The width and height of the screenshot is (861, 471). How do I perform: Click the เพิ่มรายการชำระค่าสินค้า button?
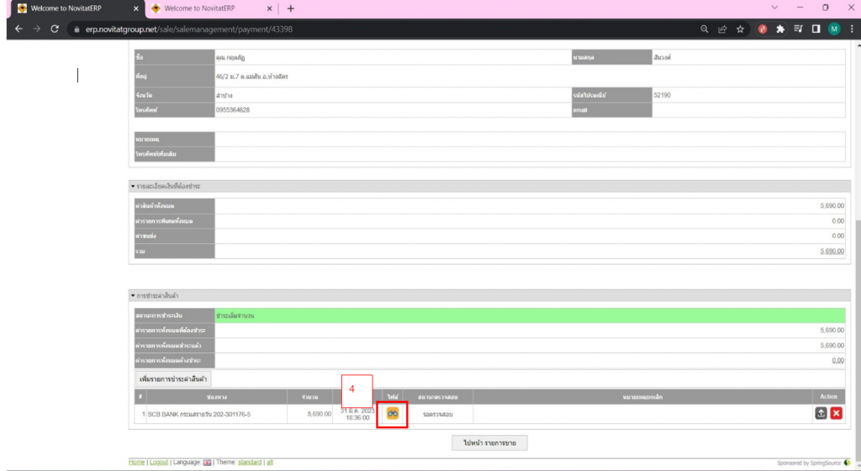[174, 379]
